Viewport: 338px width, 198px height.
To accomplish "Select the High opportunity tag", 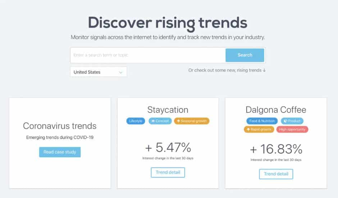I will click(292, 129).
